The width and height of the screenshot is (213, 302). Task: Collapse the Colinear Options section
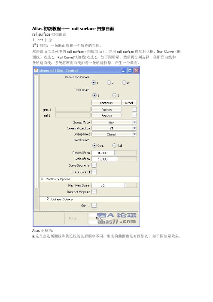(48, 199)
